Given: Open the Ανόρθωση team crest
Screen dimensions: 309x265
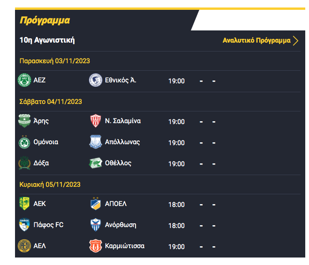Looking at the screenshot, I should (x=96, y=225).
